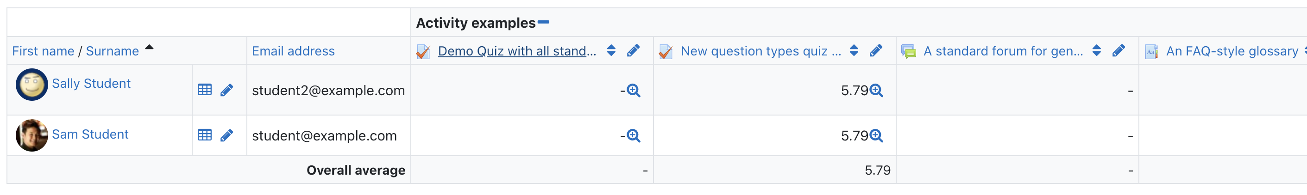Open Demo Quiz with all standard link
The image size is (1307, 195).
[x=517, y=51]
